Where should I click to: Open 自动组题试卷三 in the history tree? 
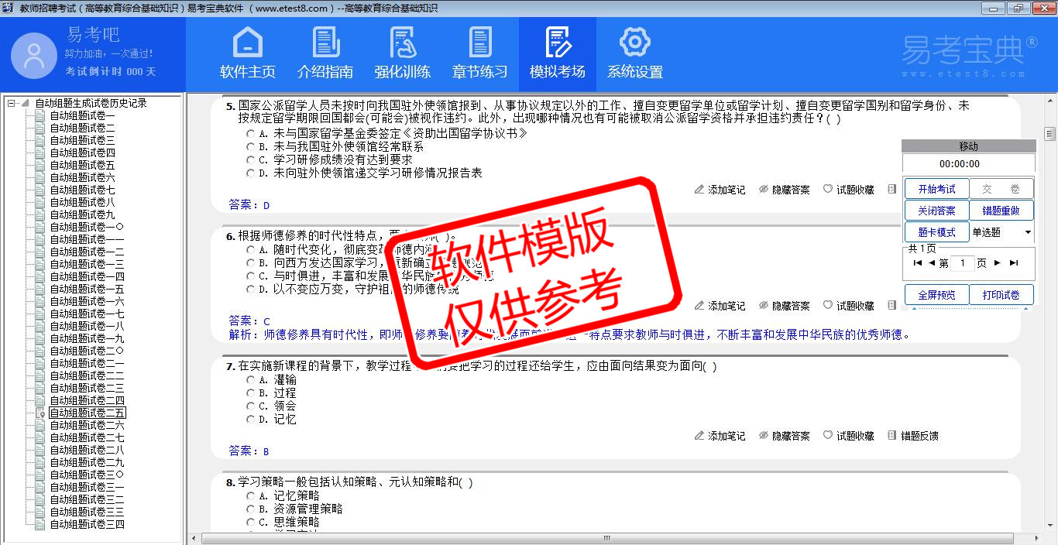(x=82, y=140)
